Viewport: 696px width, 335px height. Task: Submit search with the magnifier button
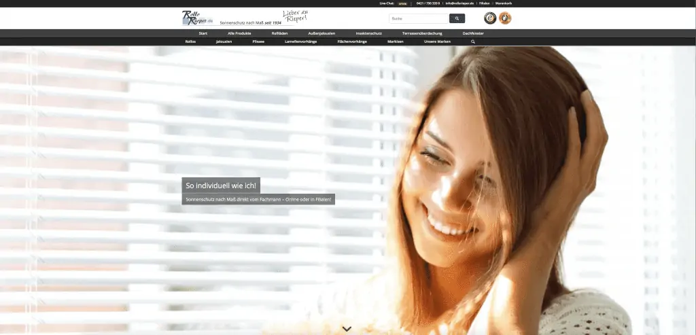click(x=457, y=18)
